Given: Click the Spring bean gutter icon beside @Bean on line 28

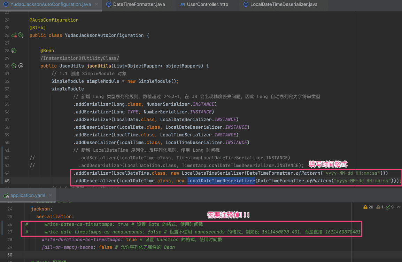Looking at the screenshot, I should click(14, 50).
